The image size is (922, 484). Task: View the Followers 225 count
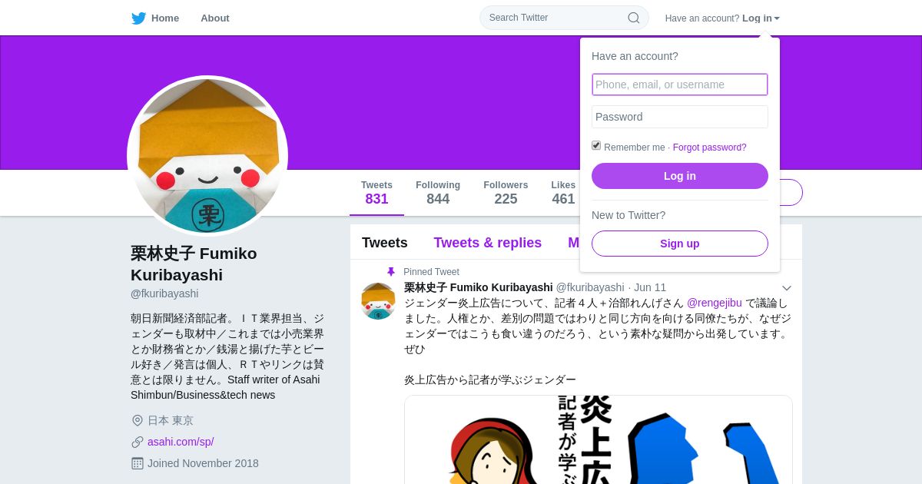[x=506, y=193]
